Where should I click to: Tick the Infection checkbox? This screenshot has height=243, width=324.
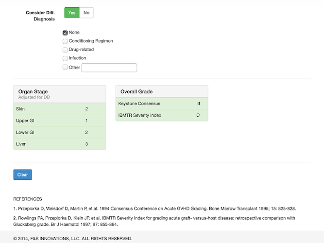65,58
